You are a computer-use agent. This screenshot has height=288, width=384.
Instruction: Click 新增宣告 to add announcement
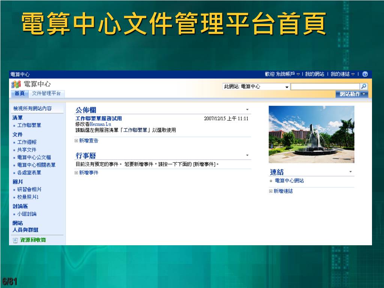coord(88,141)
